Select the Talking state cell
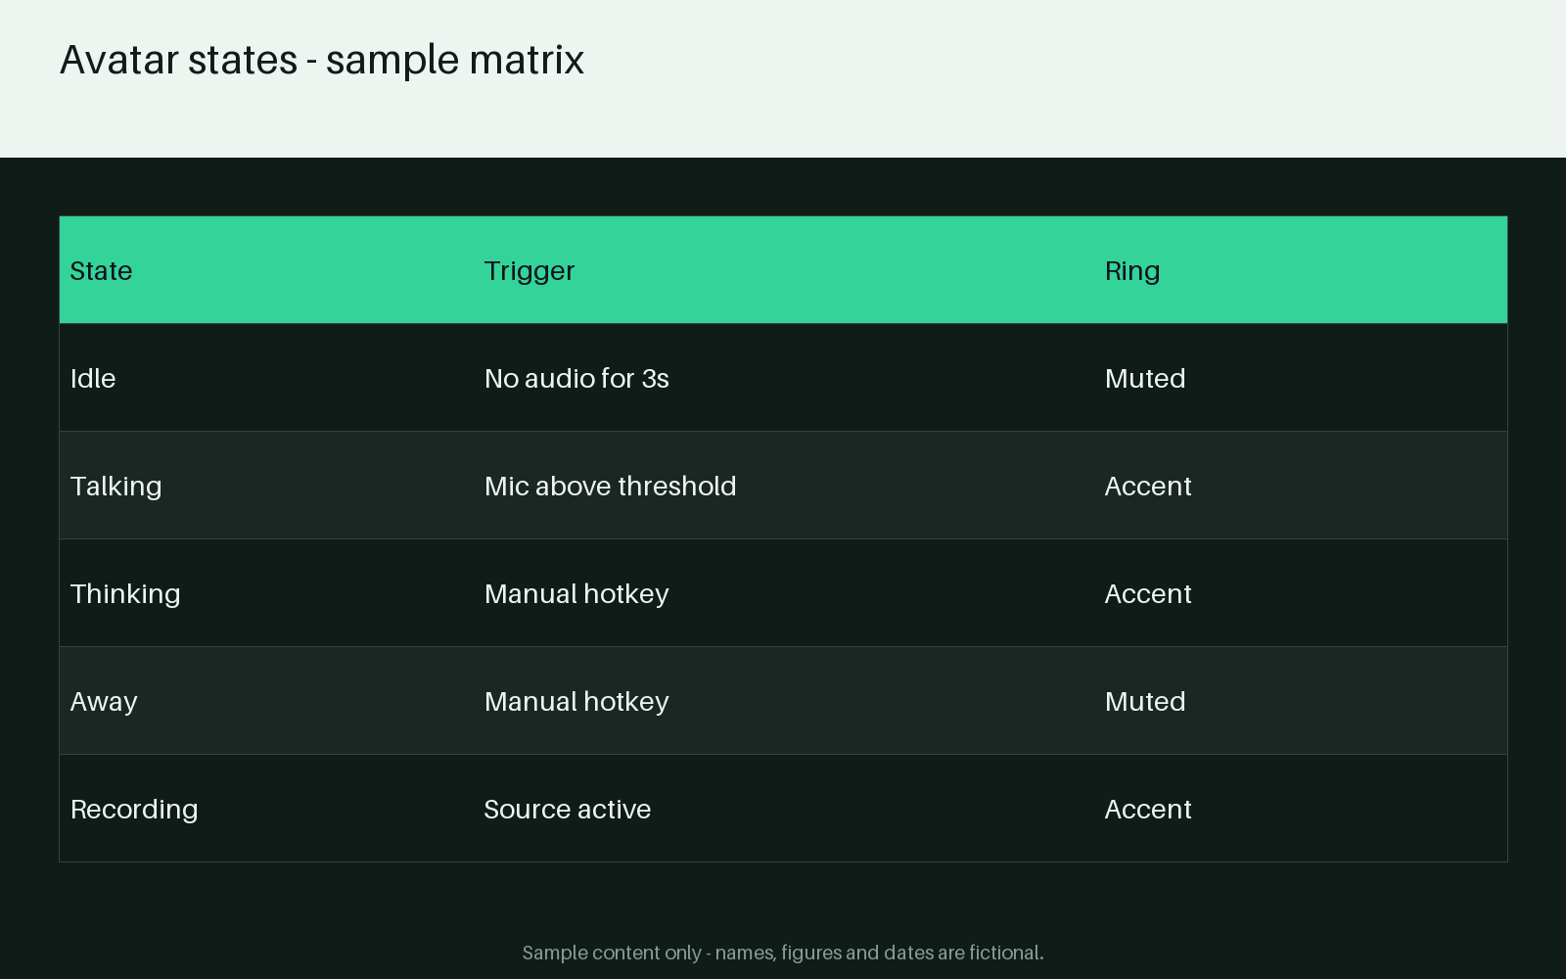The height and width of the screenshot is (979, 1566). tap(266, 486)
